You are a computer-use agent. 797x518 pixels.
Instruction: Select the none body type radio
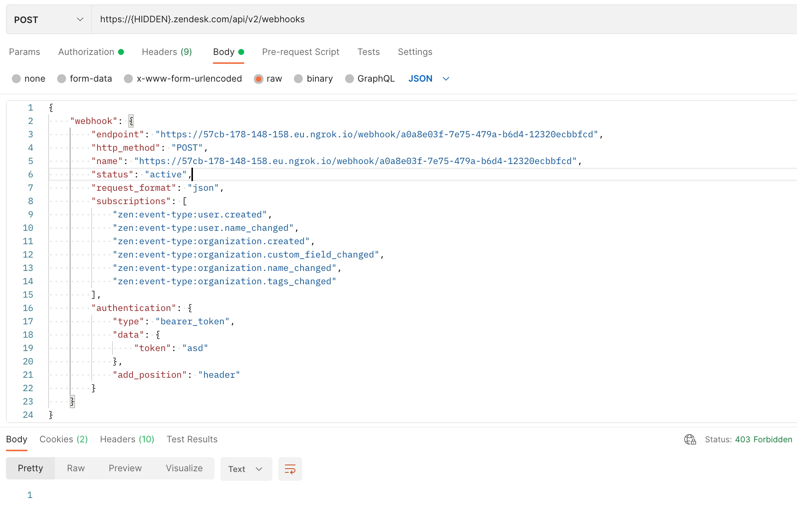click(16, 79)
